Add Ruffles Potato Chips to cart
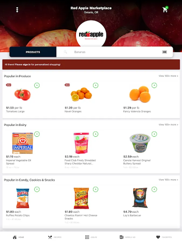 point(37,189)
